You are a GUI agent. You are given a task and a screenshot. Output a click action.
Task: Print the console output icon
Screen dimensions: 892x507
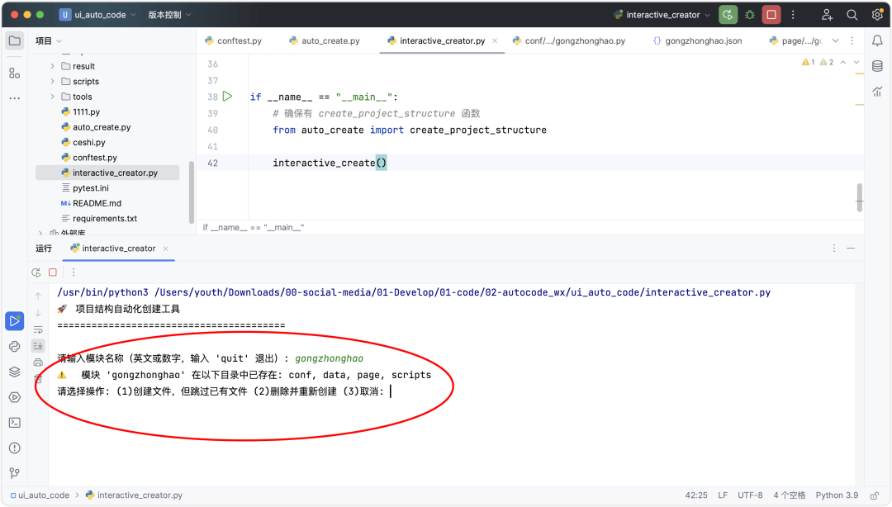tap(38, 362)
